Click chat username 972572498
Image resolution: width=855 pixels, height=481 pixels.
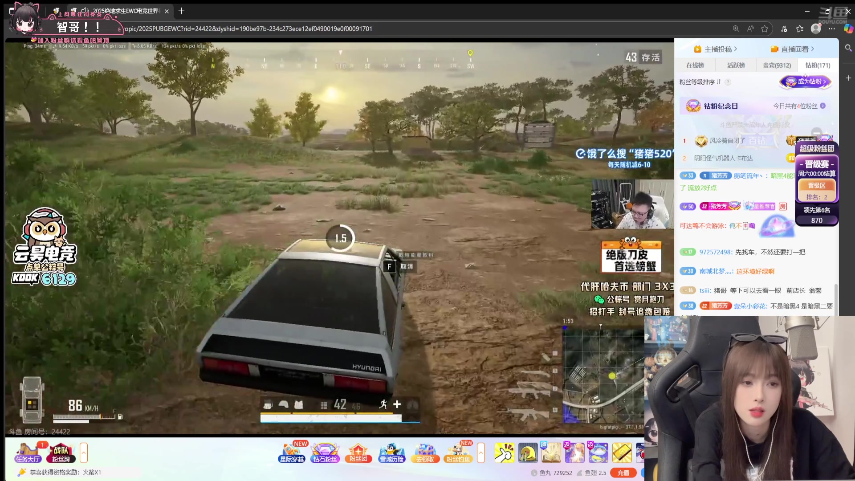[x=715, y=252]
